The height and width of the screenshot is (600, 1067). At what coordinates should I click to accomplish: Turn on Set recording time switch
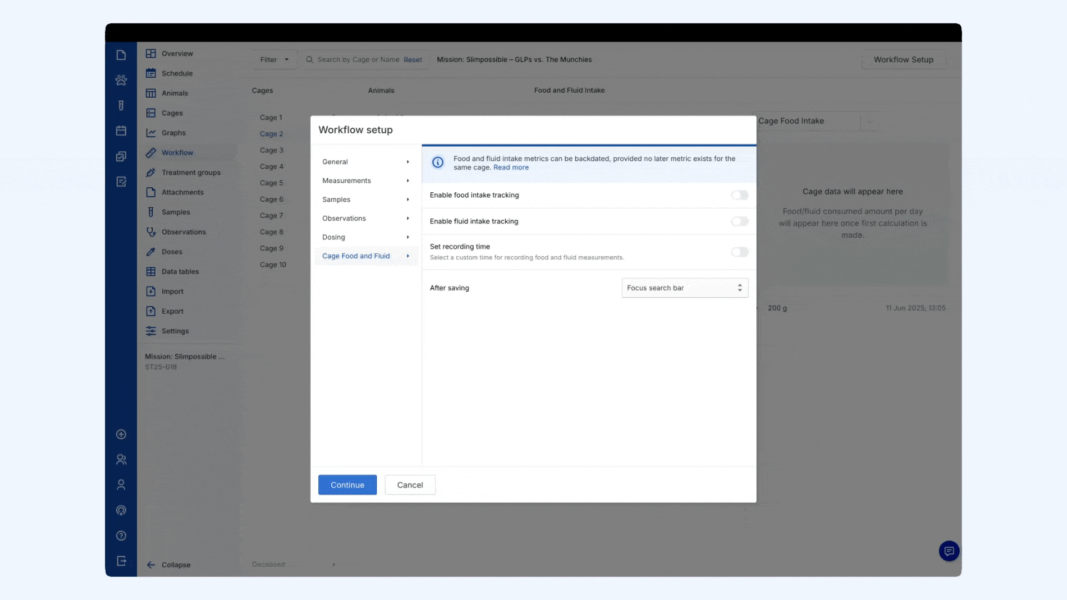tap(739, 252)
